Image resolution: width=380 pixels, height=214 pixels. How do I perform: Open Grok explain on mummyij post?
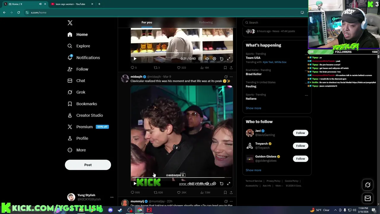tap(226, 202)
